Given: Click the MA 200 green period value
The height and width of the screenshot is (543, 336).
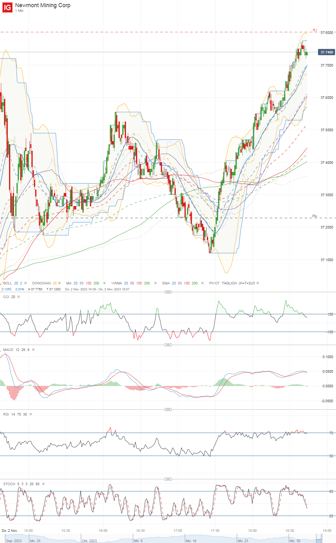Looking at the screenshot, I should coord(96,283).
